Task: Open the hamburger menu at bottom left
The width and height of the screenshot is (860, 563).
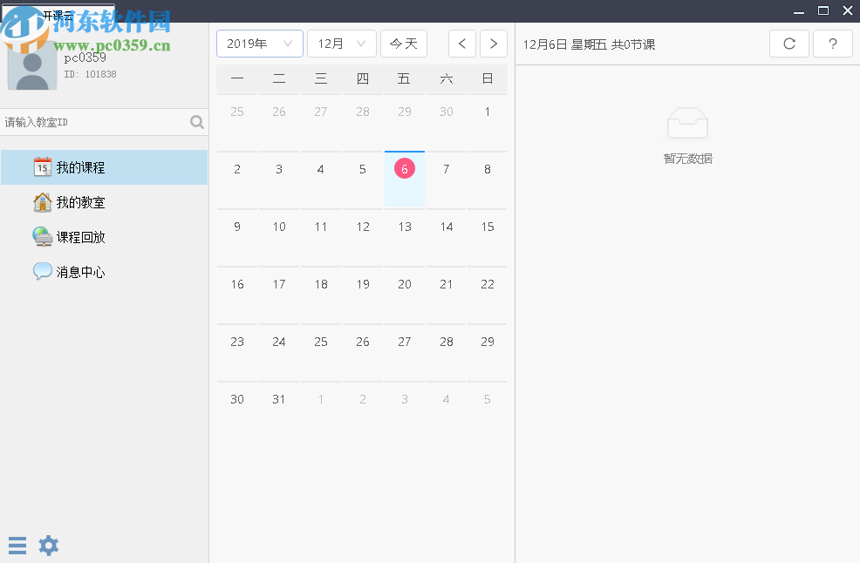Action: [x=17, y=546]
